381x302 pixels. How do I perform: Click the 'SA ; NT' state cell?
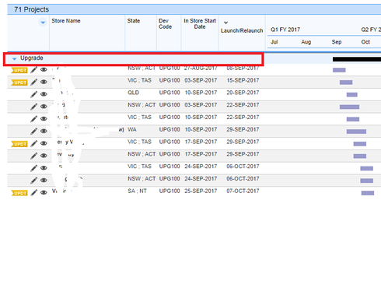point(137,191)
